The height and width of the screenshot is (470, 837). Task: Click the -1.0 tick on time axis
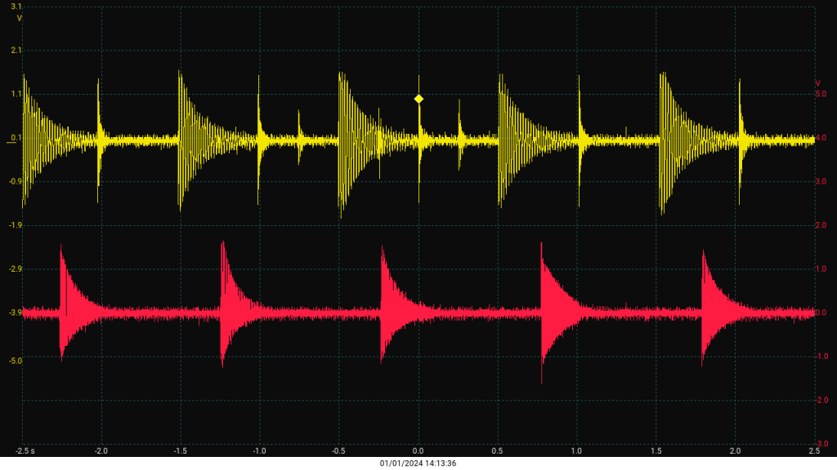tap(259, 450)
